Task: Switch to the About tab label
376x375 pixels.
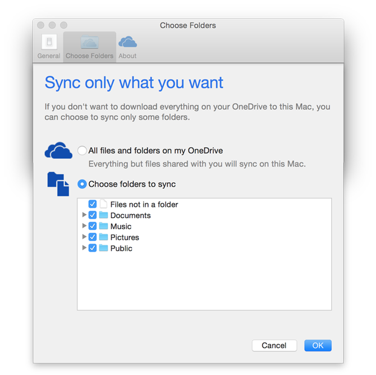Action: pos(127,56)
